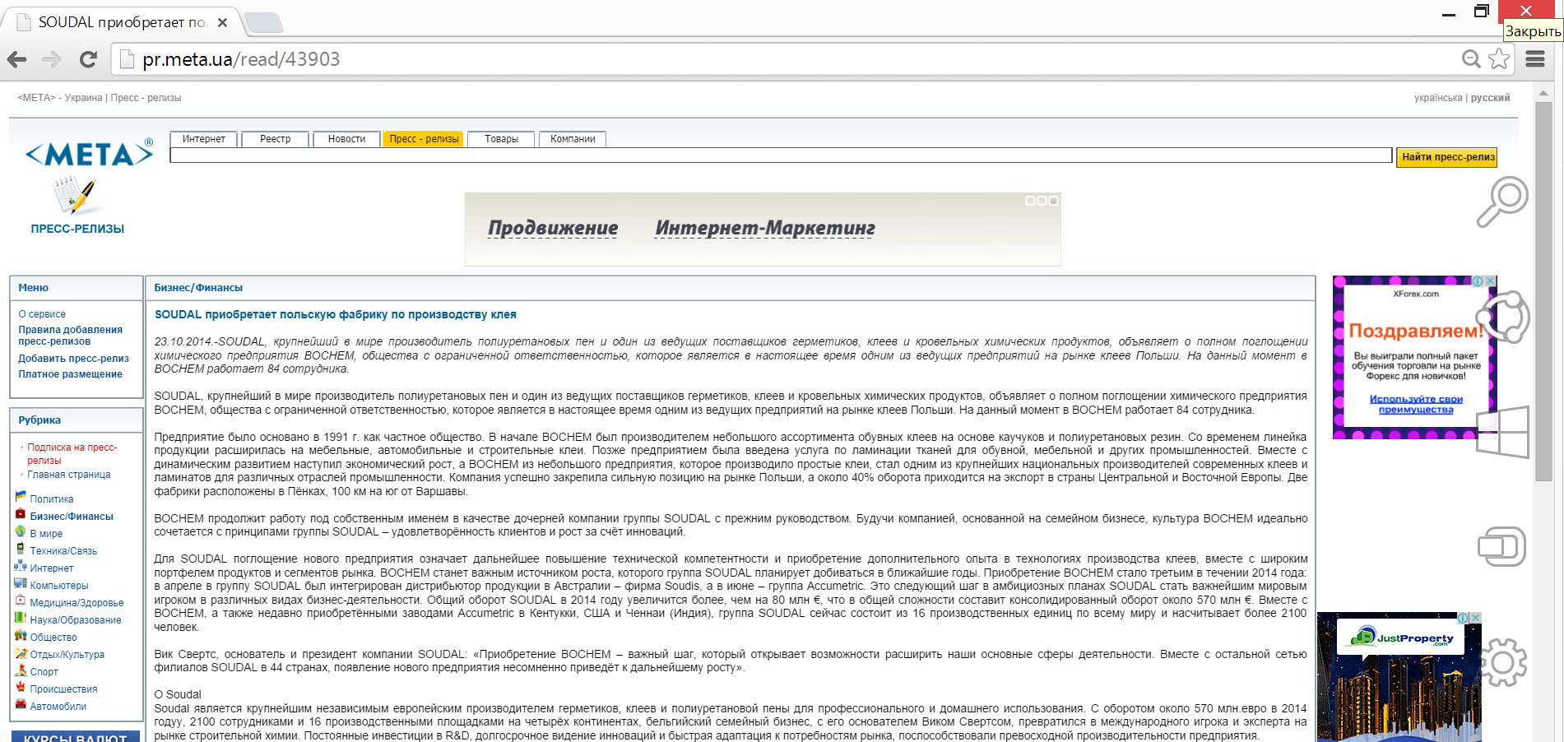Click Добавить пресс-релиз link
The height and width of the screenshot is (742, 1564).
point(73,359)
